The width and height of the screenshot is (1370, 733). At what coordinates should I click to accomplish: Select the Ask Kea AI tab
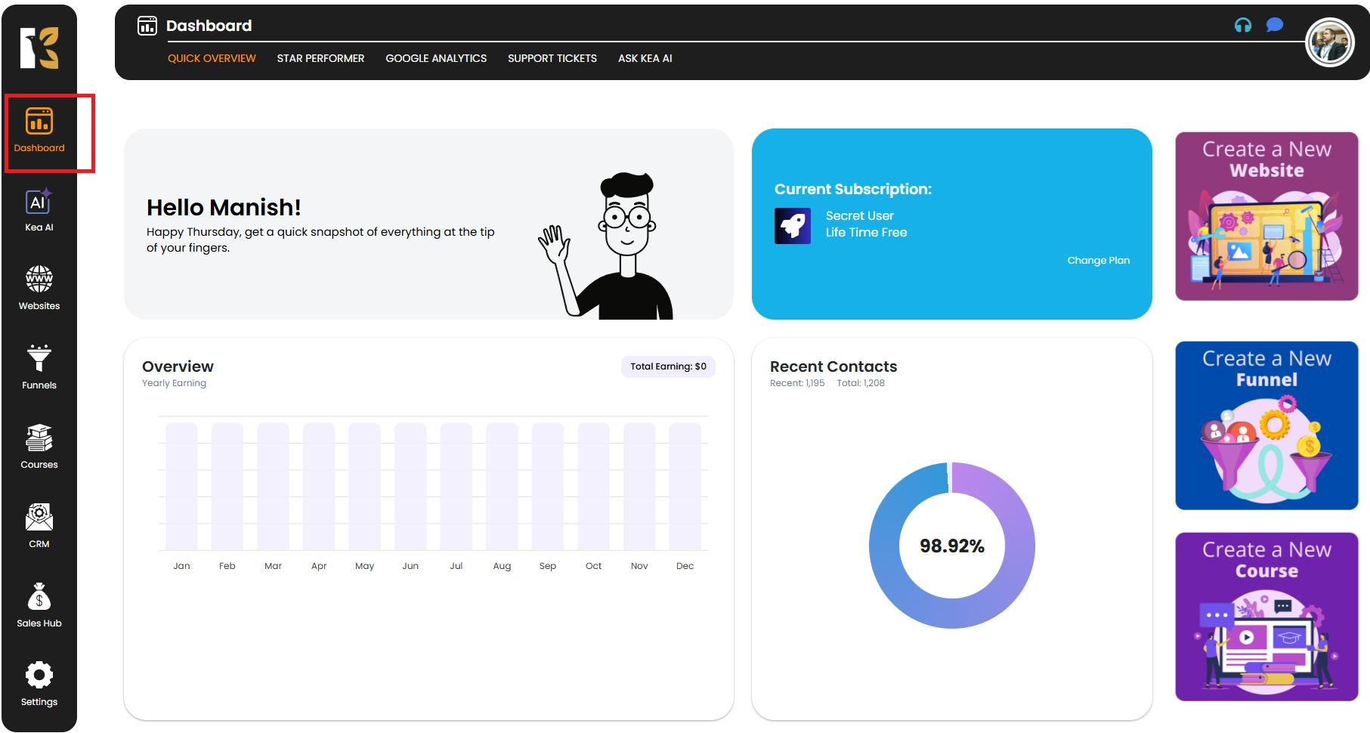pyautogui.click(x=645, y=58)
